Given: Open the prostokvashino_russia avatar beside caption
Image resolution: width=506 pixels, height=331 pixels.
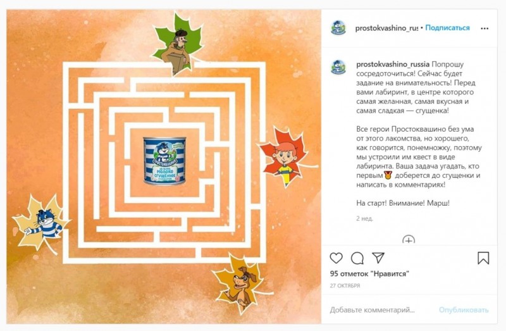Looking at the screenshot, I should 338,67.
